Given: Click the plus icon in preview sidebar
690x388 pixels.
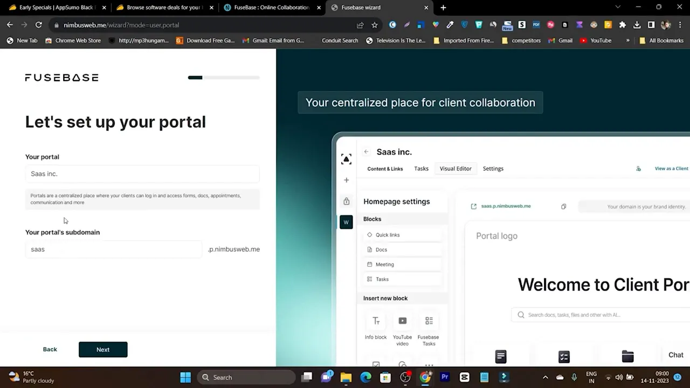Looking at the screenshot, I should coord(346,180).
